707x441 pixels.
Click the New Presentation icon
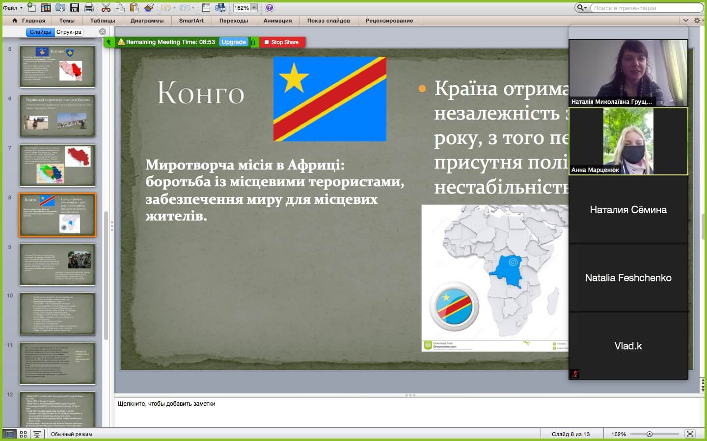[x=31, y=7]
